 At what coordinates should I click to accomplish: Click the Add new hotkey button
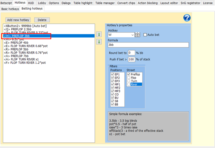coord(18,20)
